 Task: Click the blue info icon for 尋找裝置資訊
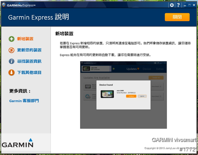pos(12,61)
